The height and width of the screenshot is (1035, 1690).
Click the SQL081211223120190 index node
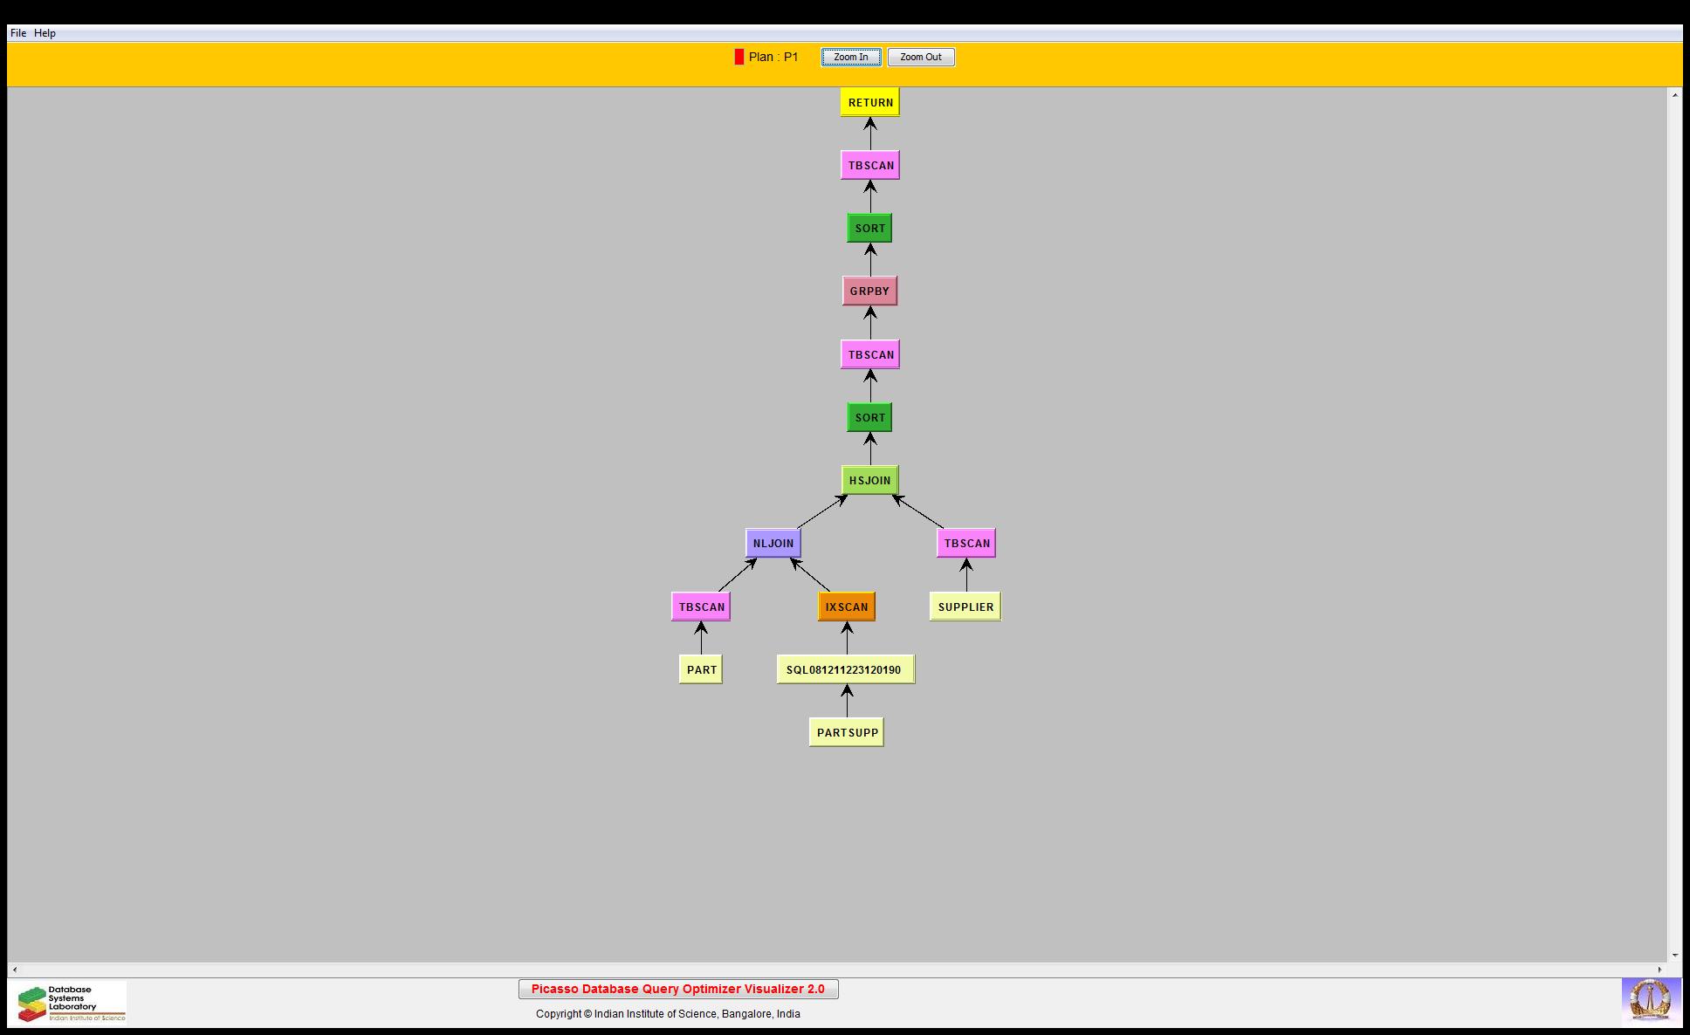(845, 669)
